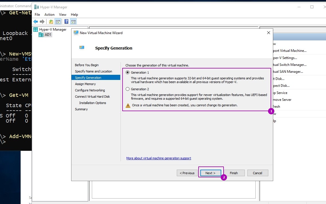This screenshot has height=204, width=326.
Task: Click the Generation 2 description text
Action: click(199, 97)
